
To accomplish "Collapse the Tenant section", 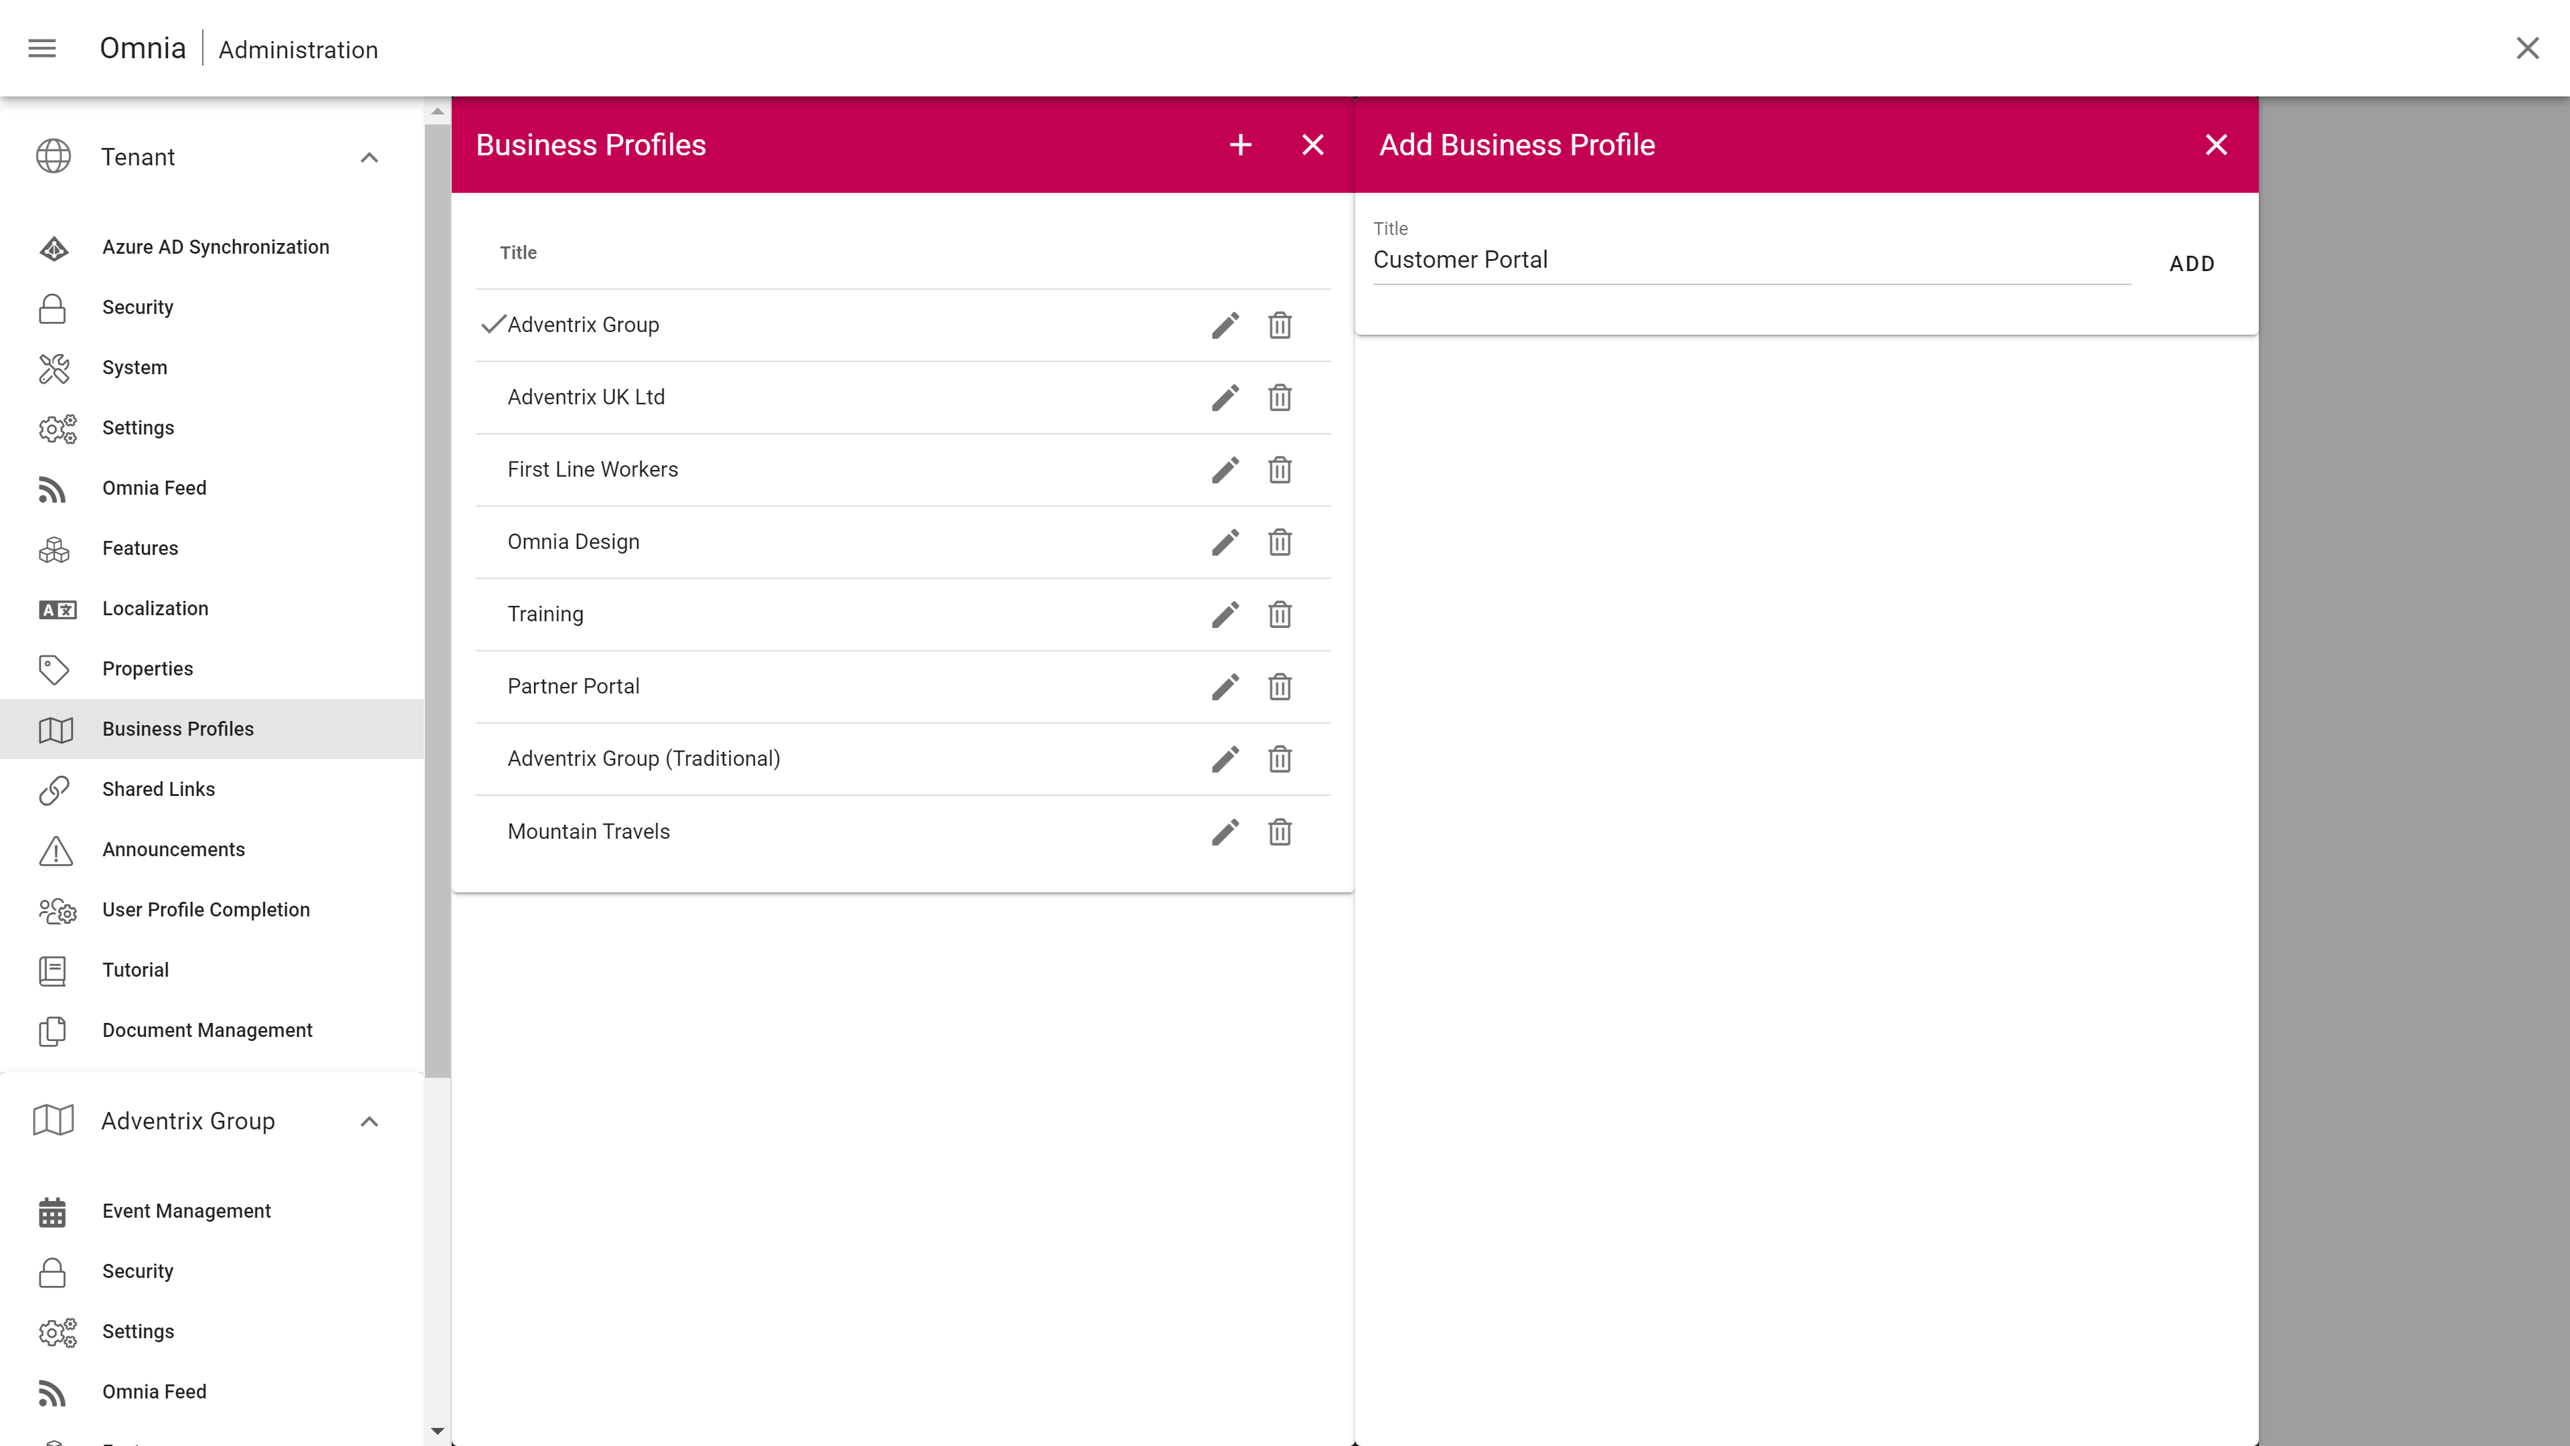I will pyautogui.click(x=369, y=158).
